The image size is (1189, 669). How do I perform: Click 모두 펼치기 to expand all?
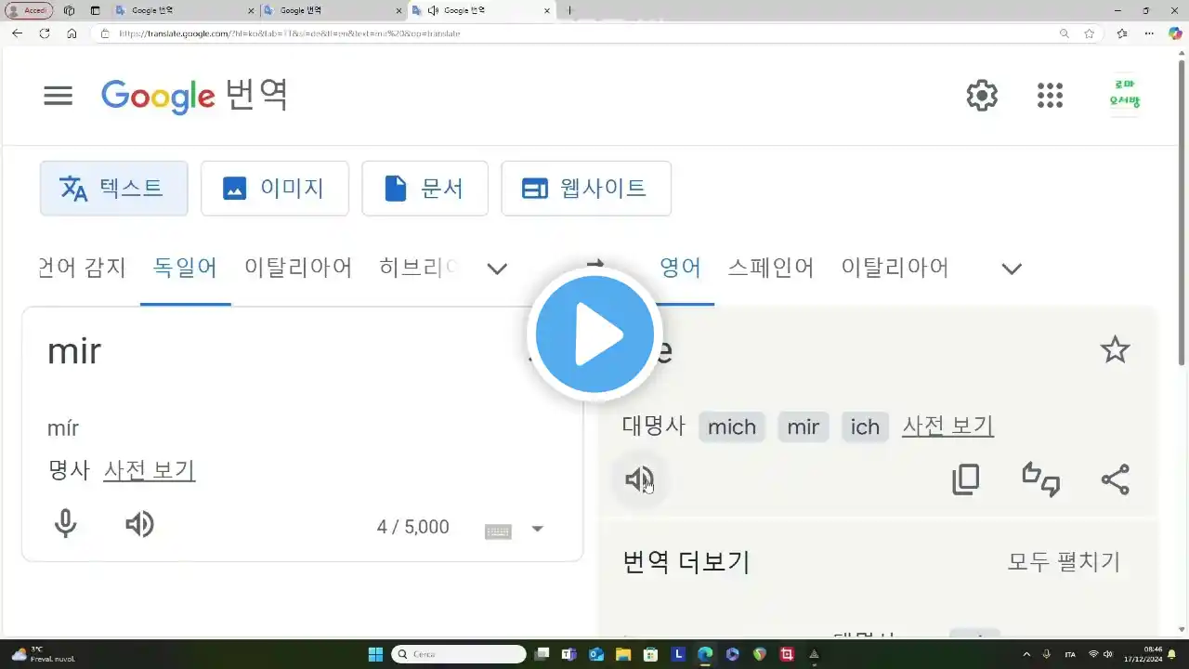(x=1064, y=562)
